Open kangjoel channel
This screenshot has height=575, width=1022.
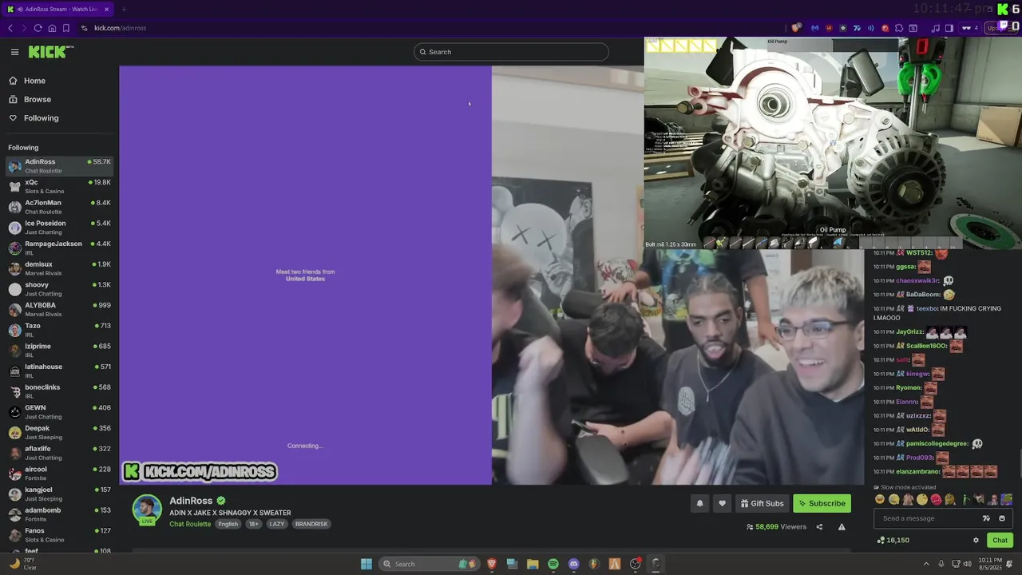click(x=59, y=494)
